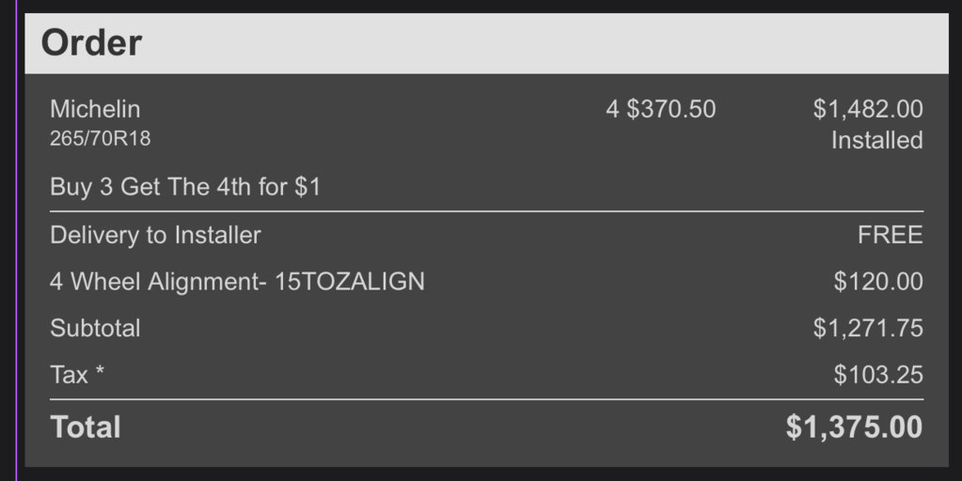Click the Installed label
The width and height of the screenshot is (962, 481).
click(876, 140)
